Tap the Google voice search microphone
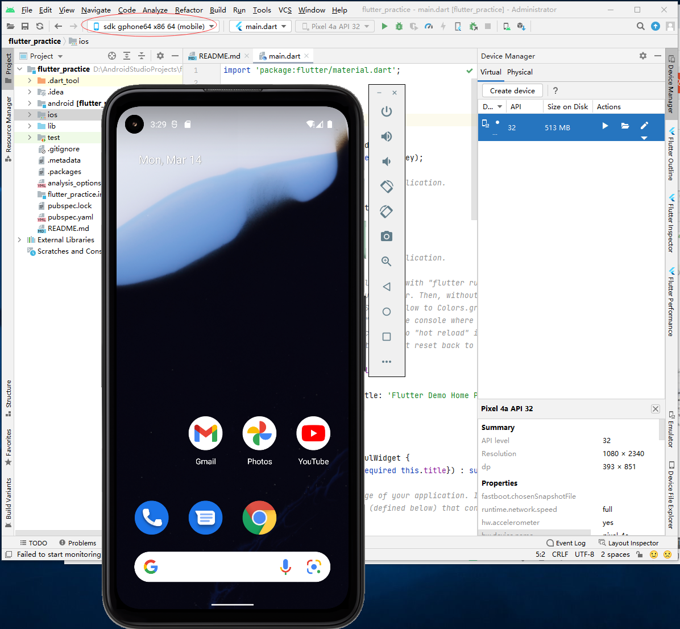This screenshot has height=629, width=680. pyautogui.click(x=285, y=566)
